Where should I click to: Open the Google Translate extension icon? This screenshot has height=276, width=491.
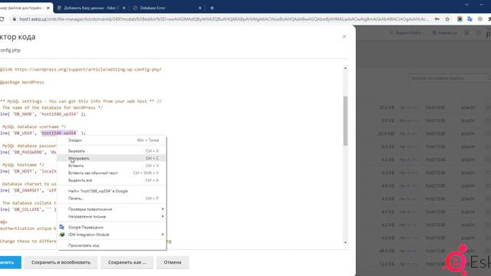click(x=470, y=19)
